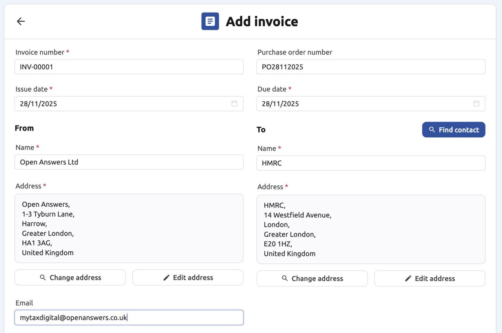Open Change address for the From section
502x333 pixels.
(x=70, y=277)
